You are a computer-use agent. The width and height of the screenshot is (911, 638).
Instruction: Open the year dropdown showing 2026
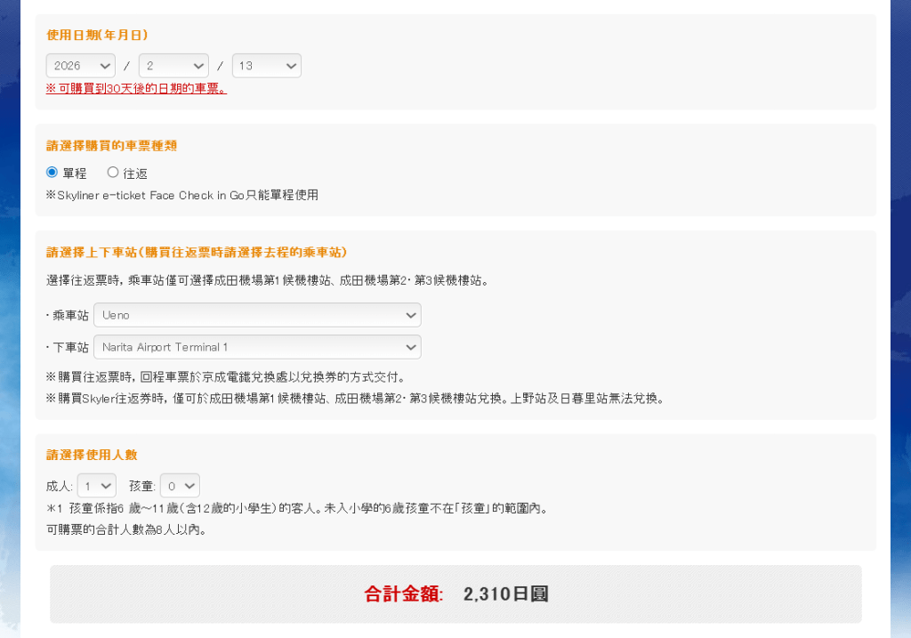80,66
